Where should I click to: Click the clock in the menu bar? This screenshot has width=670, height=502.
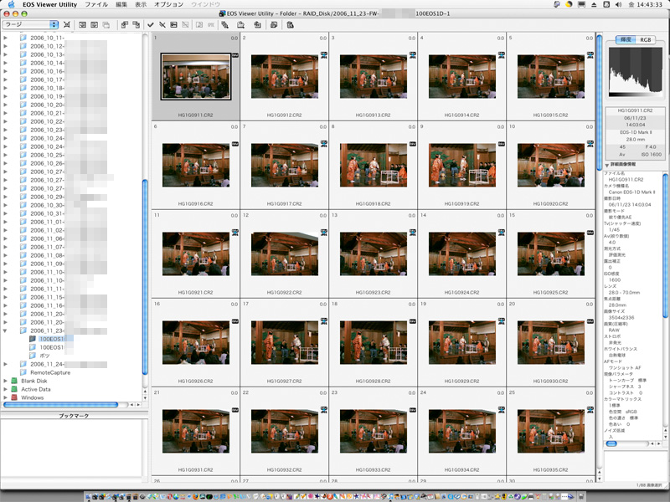[645, 4]
